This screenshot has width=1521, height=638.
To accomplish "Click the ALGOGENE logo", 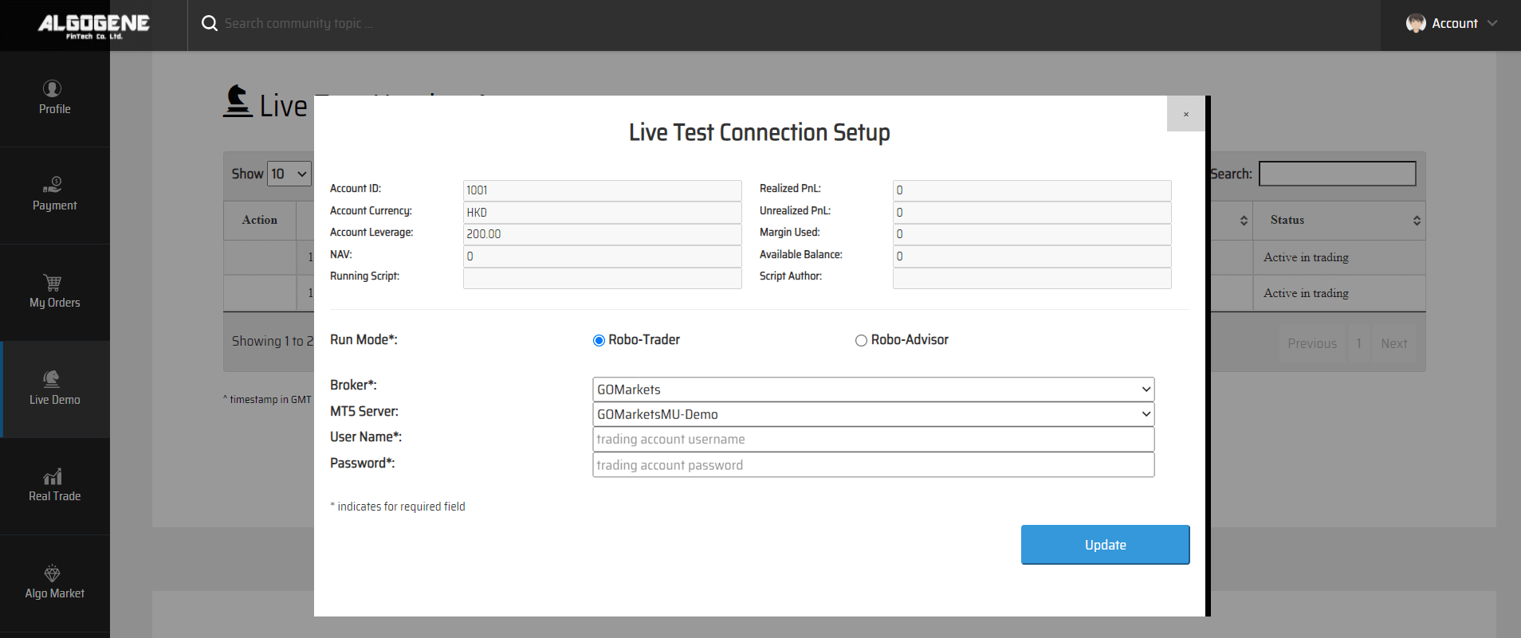I will [94, 25].
